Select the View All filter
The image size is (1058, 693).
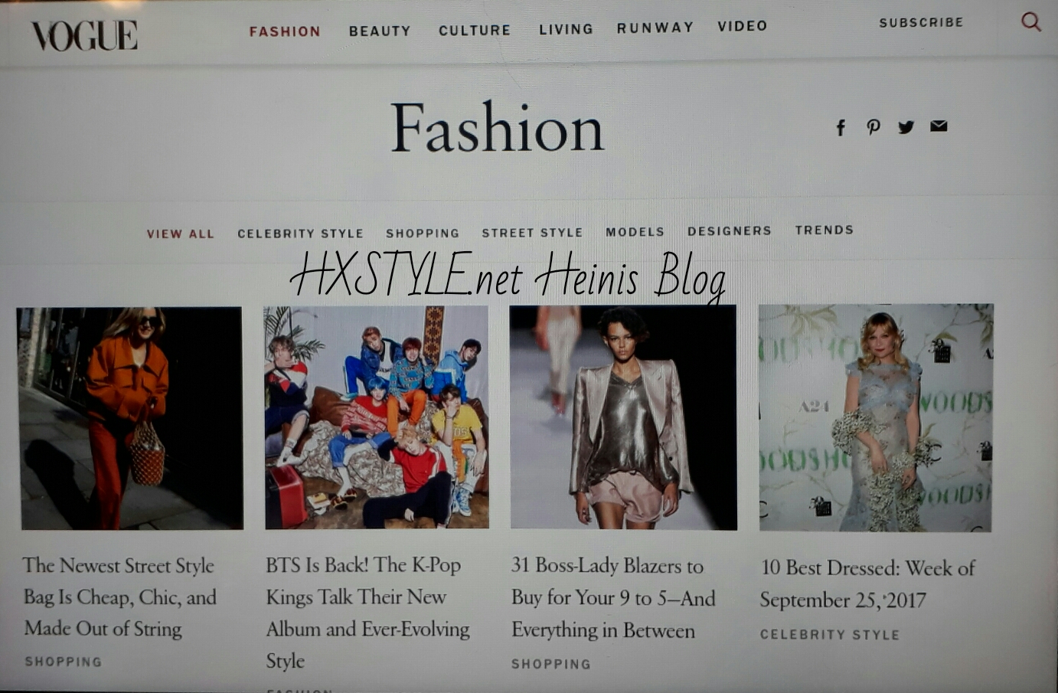point(181,234)
